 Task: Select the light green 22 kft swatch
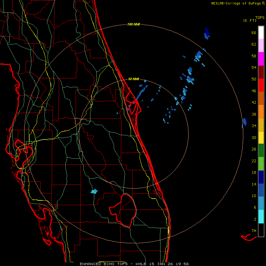point(261,164)
